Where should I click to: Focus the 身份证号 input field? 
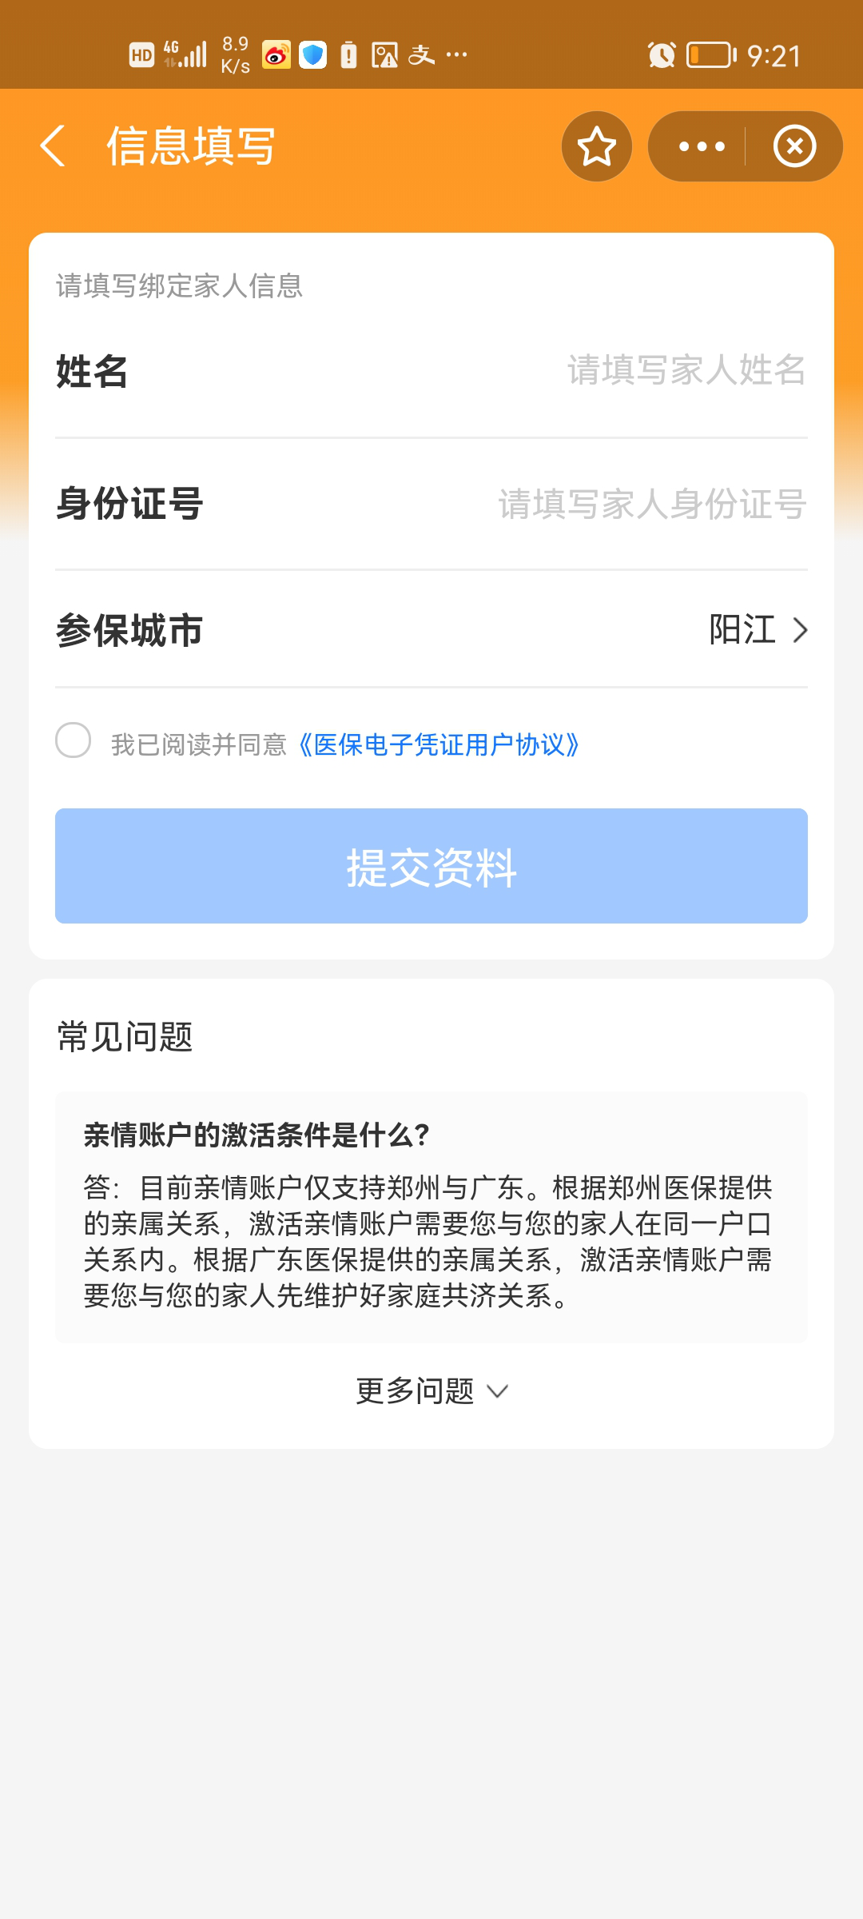pyautogui.click(x=431, y=504)
